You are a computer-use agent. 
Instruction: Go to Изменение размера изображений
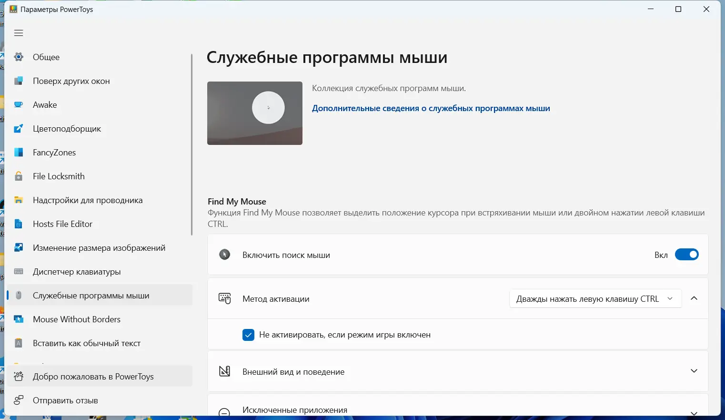(100, 248)
